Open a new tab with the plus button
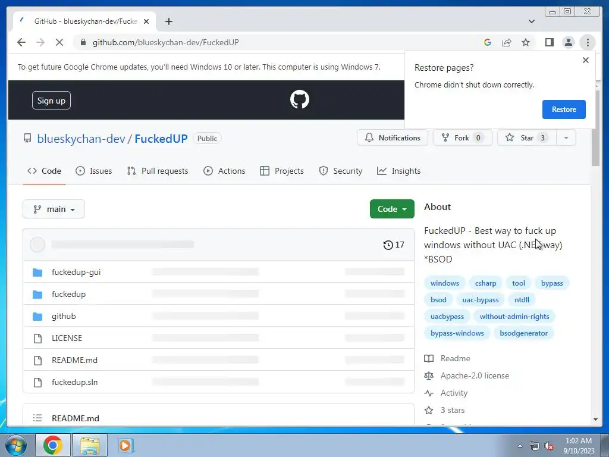Image resolution: width=609 pixels, height=457 pixels. point(168,21)
